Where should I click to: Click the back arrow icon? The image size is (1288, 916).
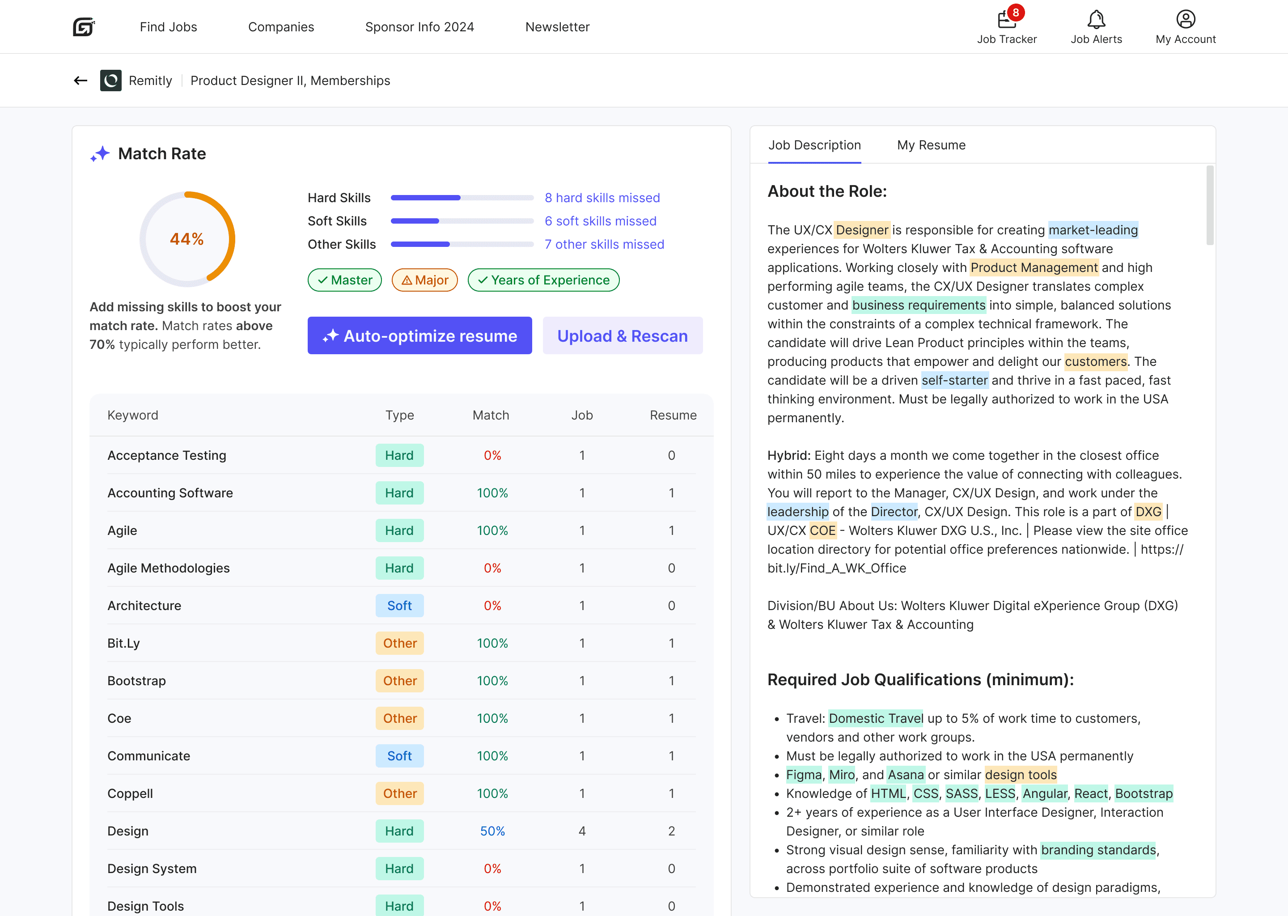(80, 81)
